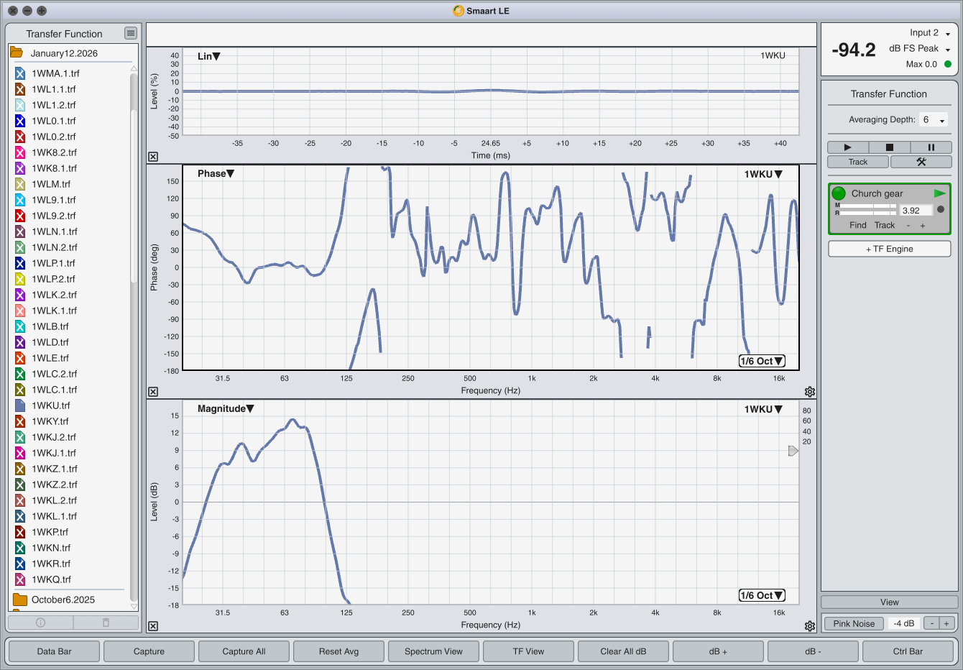Image resolution: width=963 pixels, height=670 pixels.
Task: Increase generator level with plus button
Action: 946,623
